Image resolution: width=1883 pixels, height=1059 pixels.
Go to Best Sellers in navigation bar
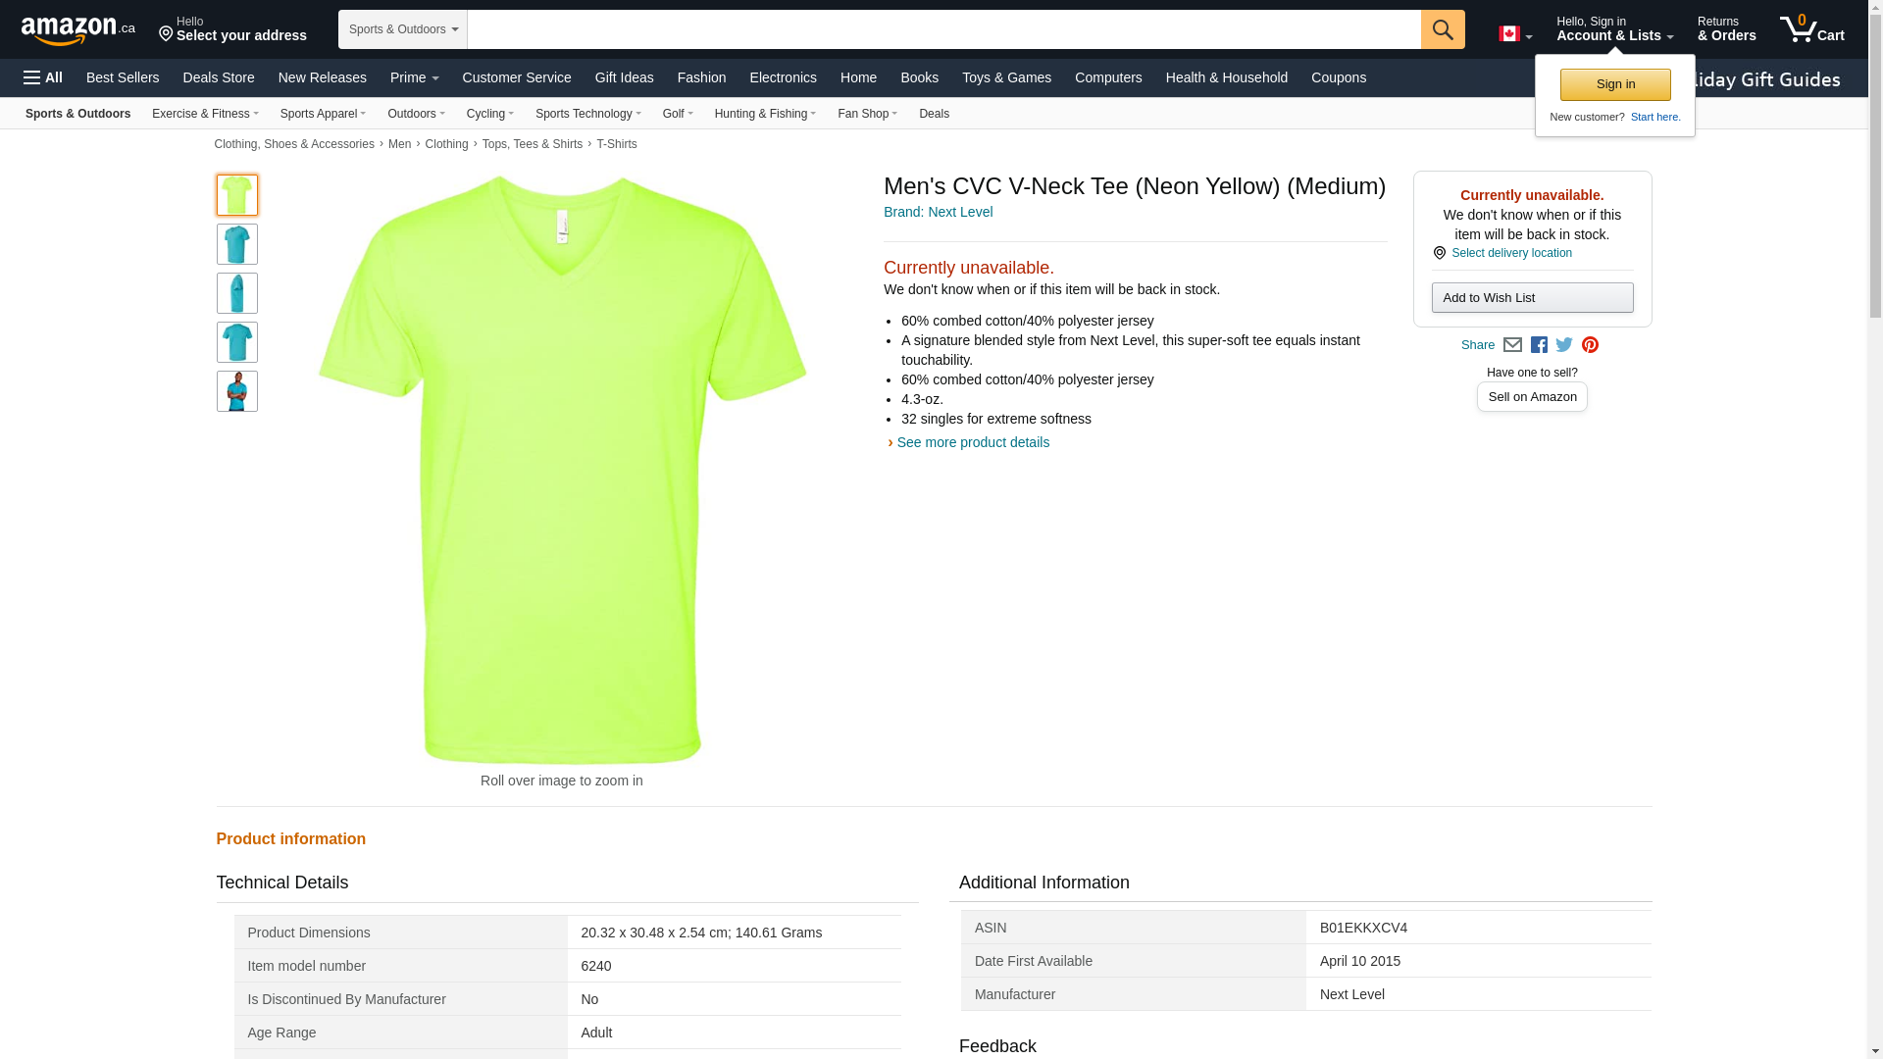[x=123, y=77]
